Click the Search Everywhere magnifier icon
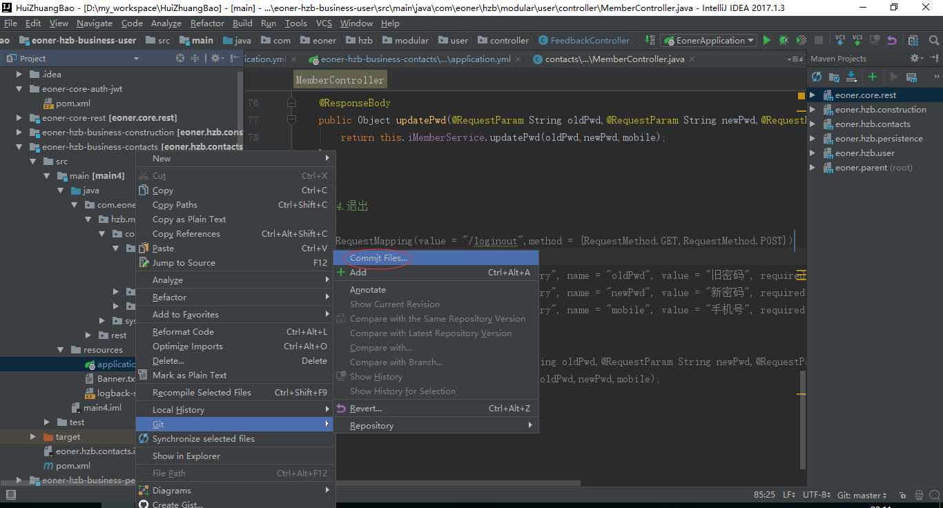Image resolution: width=943 pixels, height=508 pixels. click(x=933, y=41)
